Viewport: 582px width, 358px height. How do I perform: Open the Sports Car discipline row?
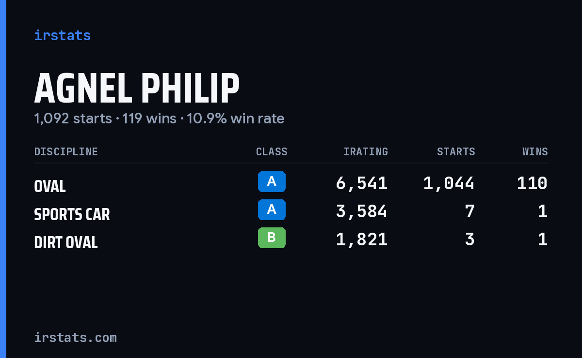291,211
